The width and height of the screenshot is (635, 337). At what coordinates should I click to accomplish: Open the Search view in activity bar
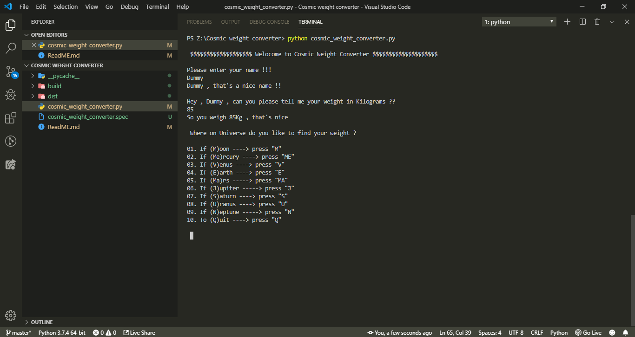coord(11,48)
